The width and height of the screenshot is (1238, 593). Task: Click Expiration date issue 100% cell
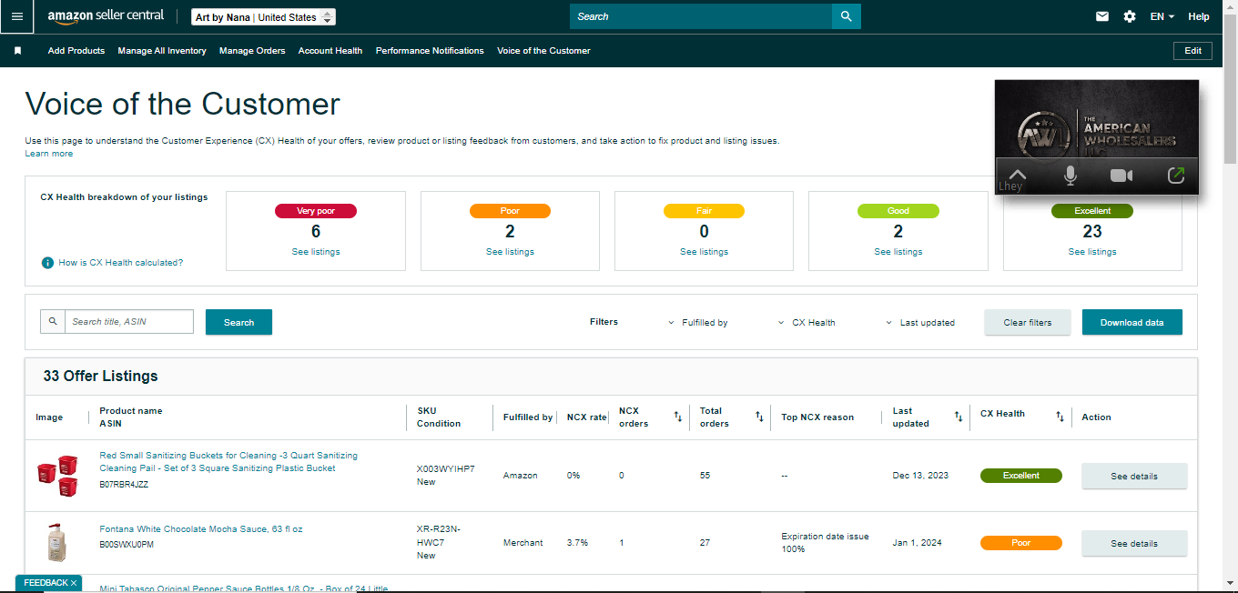click(825, 543)
